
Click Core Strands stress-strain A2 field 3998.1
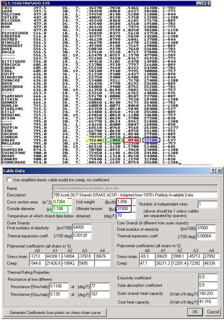(179, 256)
